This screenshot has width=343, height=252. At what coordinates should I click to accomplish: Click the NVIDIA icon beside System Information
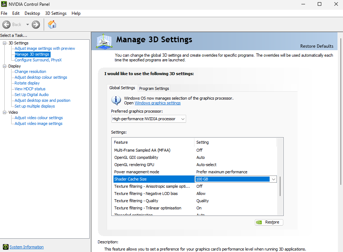(x=5, y=247)
